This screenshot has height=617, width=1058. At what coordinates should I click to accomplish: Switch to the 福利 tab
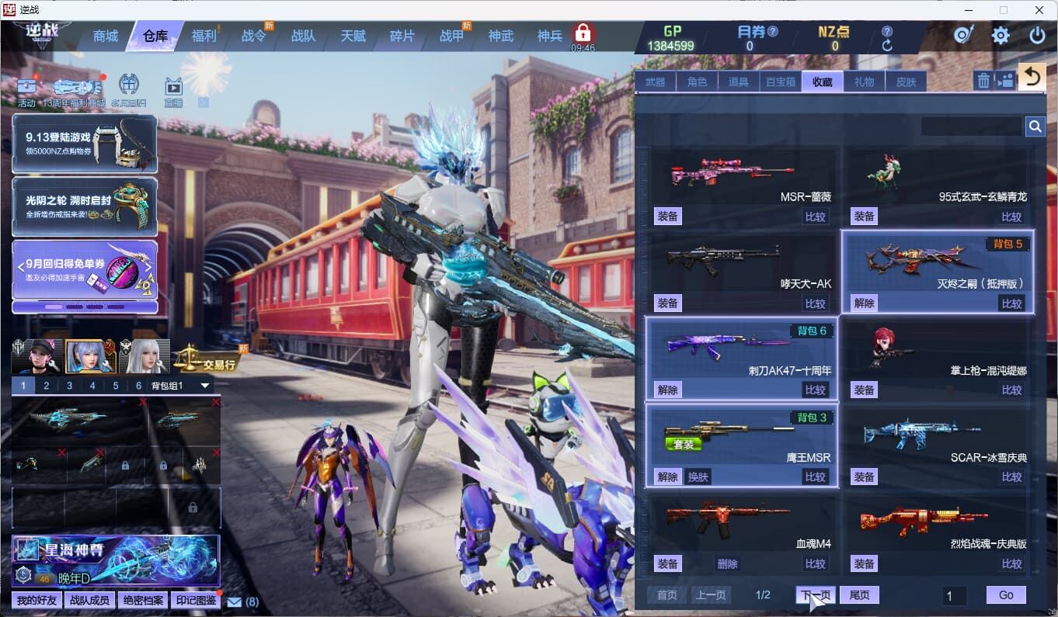coord(204,36)
